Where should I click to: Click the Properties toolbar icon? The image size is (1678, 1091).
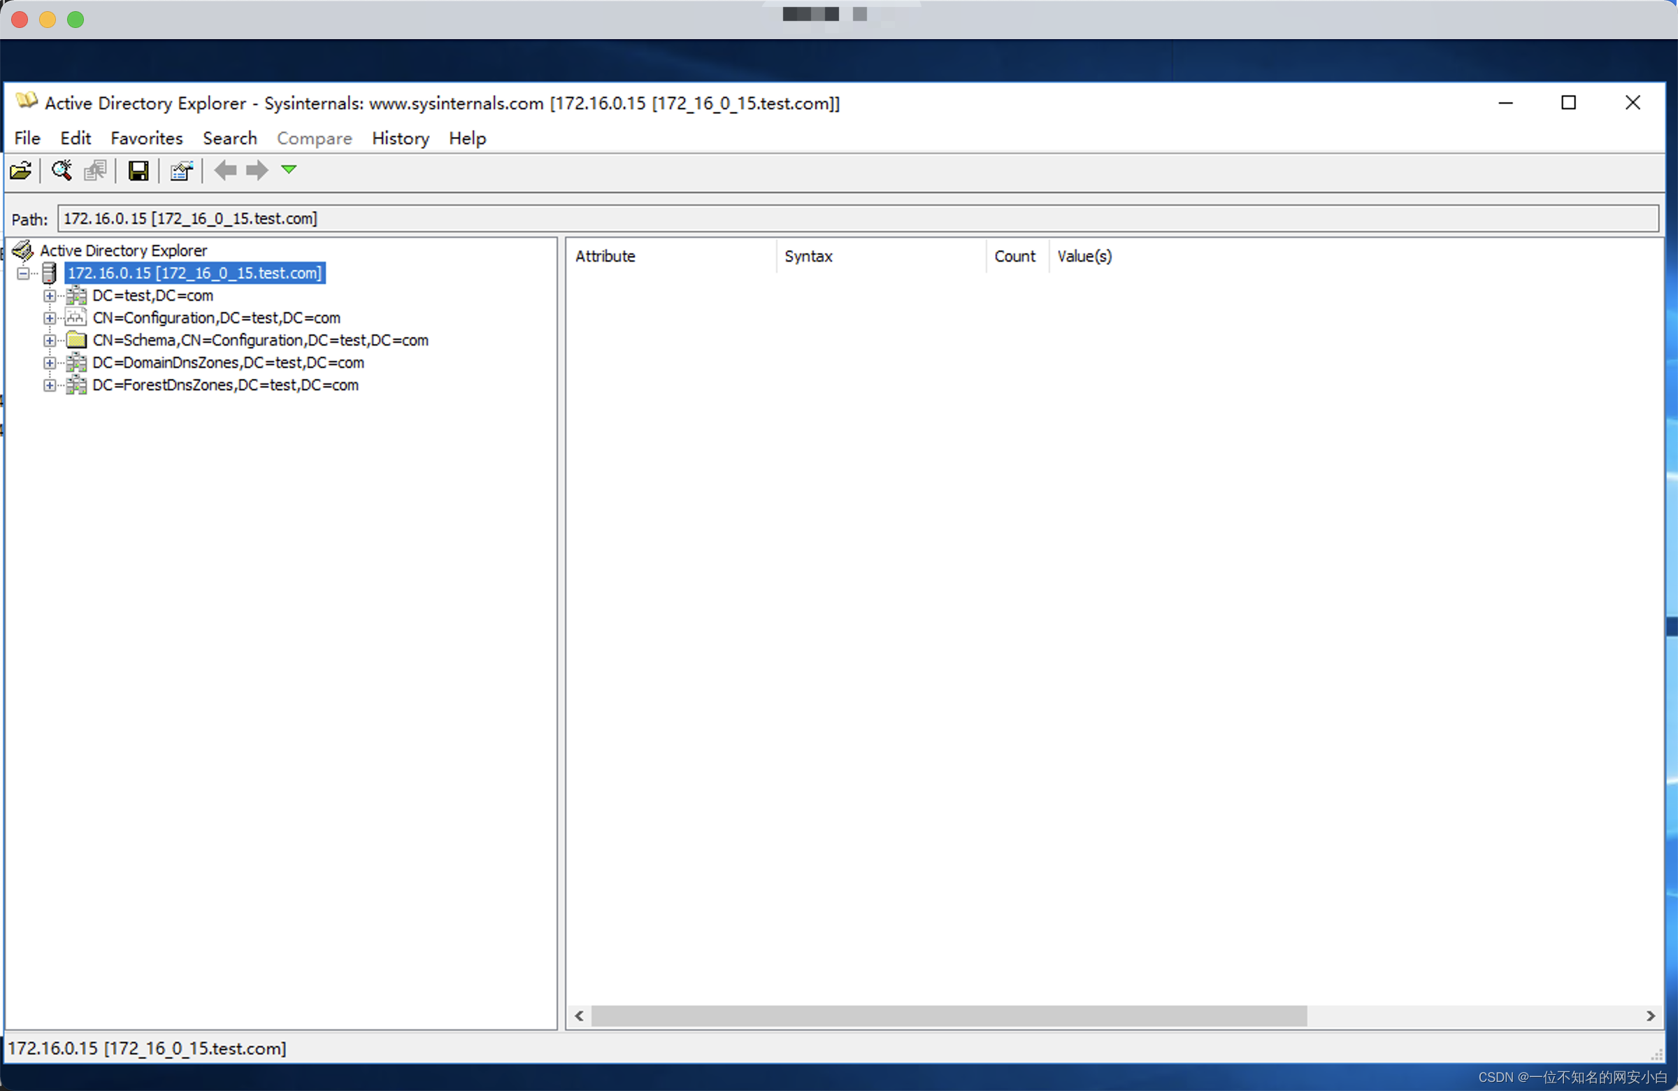[x=181, y=171]
